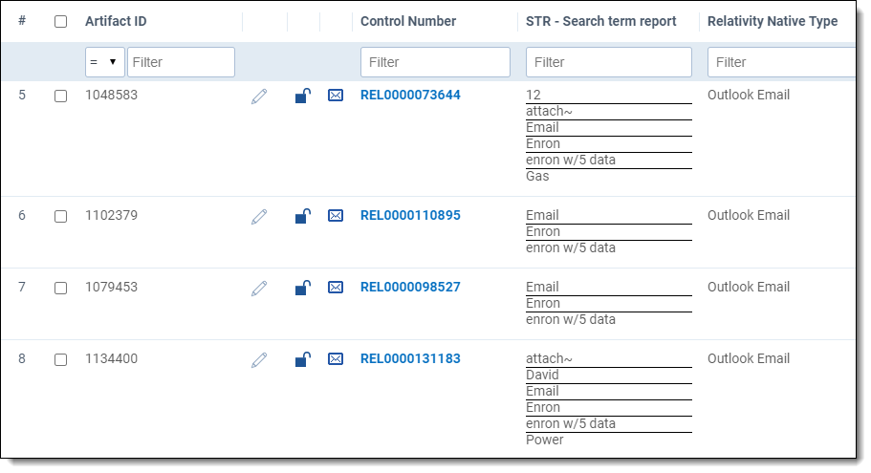Check the box for artifact 1048583

61,97
